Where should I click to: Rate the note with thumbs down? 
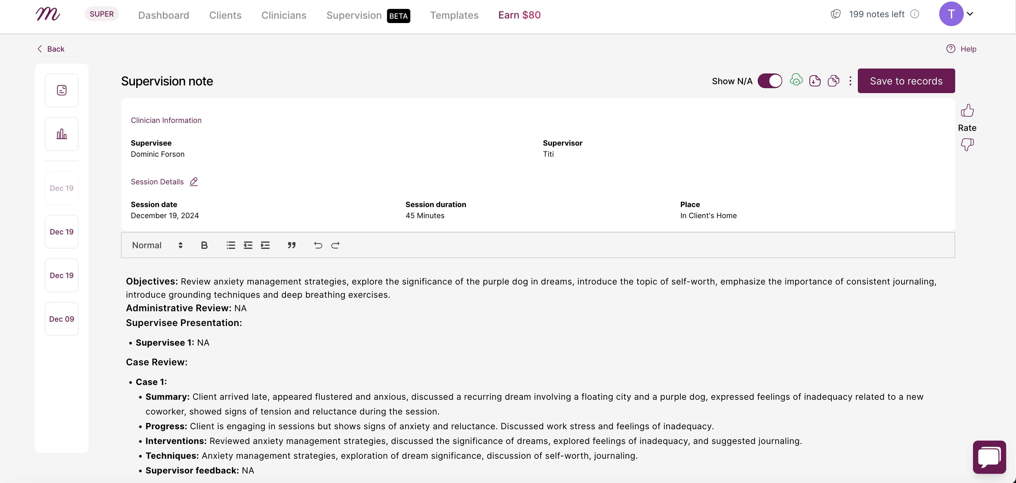point(967,144)
